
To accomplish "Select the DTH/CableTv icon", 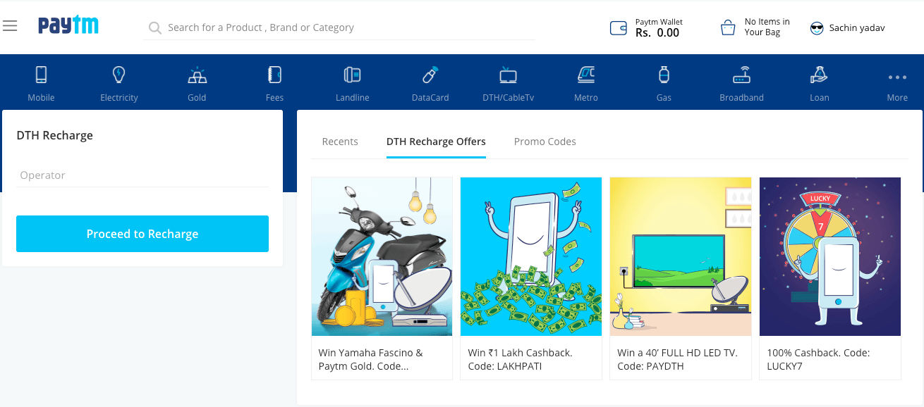I will pos(509,75).
